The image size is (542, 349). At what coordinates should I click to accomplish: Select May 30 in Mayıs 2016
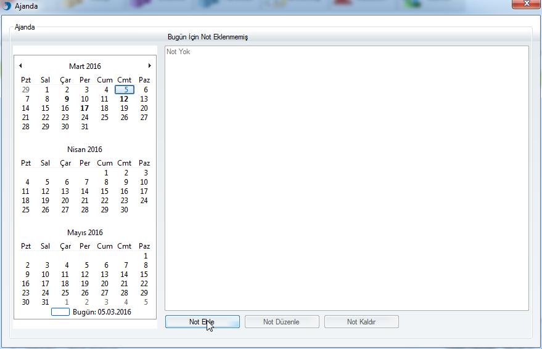[x=25, y=302]
